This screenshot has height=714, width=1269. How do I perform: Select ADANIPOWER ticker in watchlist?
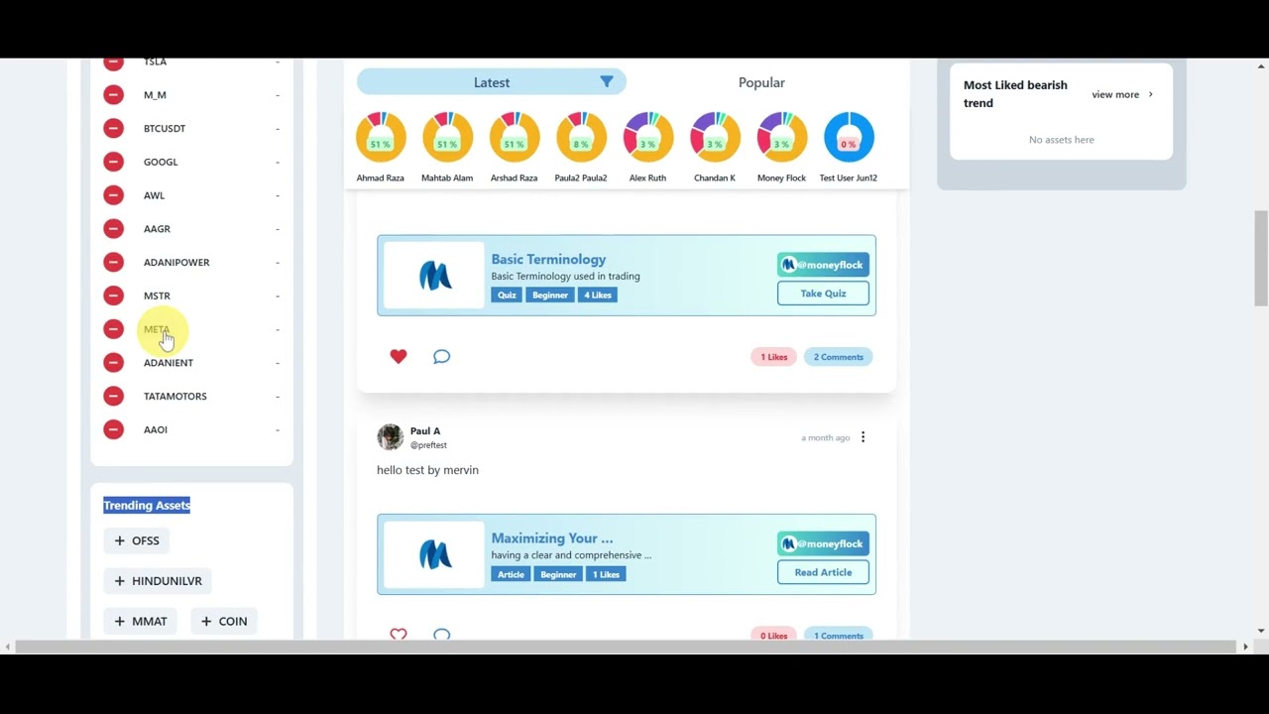pyautogui.click(x=176, y=262)
